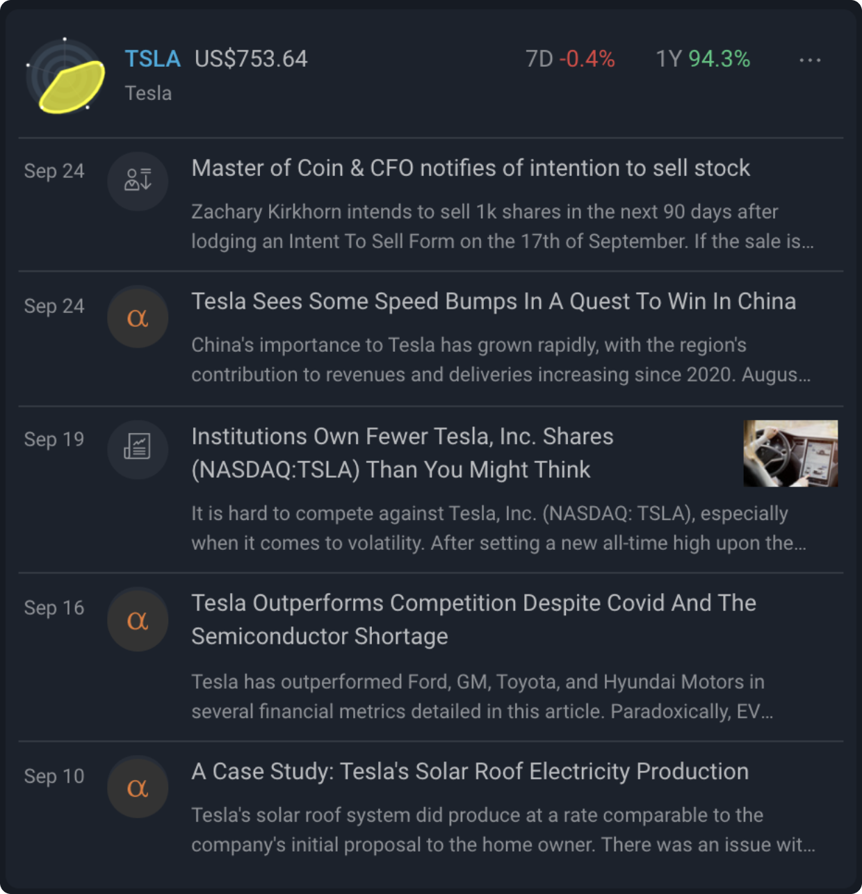This screenshot has width=862, height=894.
Task: Open the Tesla snowflake radar chart icon
Action: (65, 76)
